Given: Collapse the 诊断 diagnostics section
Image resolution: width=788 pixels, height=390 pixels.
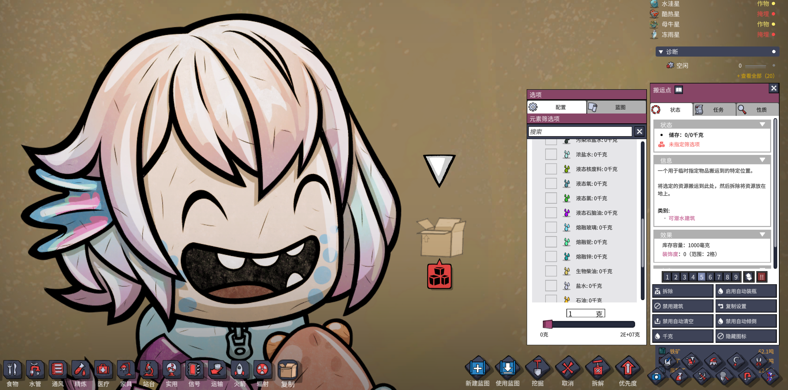Looking at the screenshot, I should pyautogui.click(x=661, y=52).
